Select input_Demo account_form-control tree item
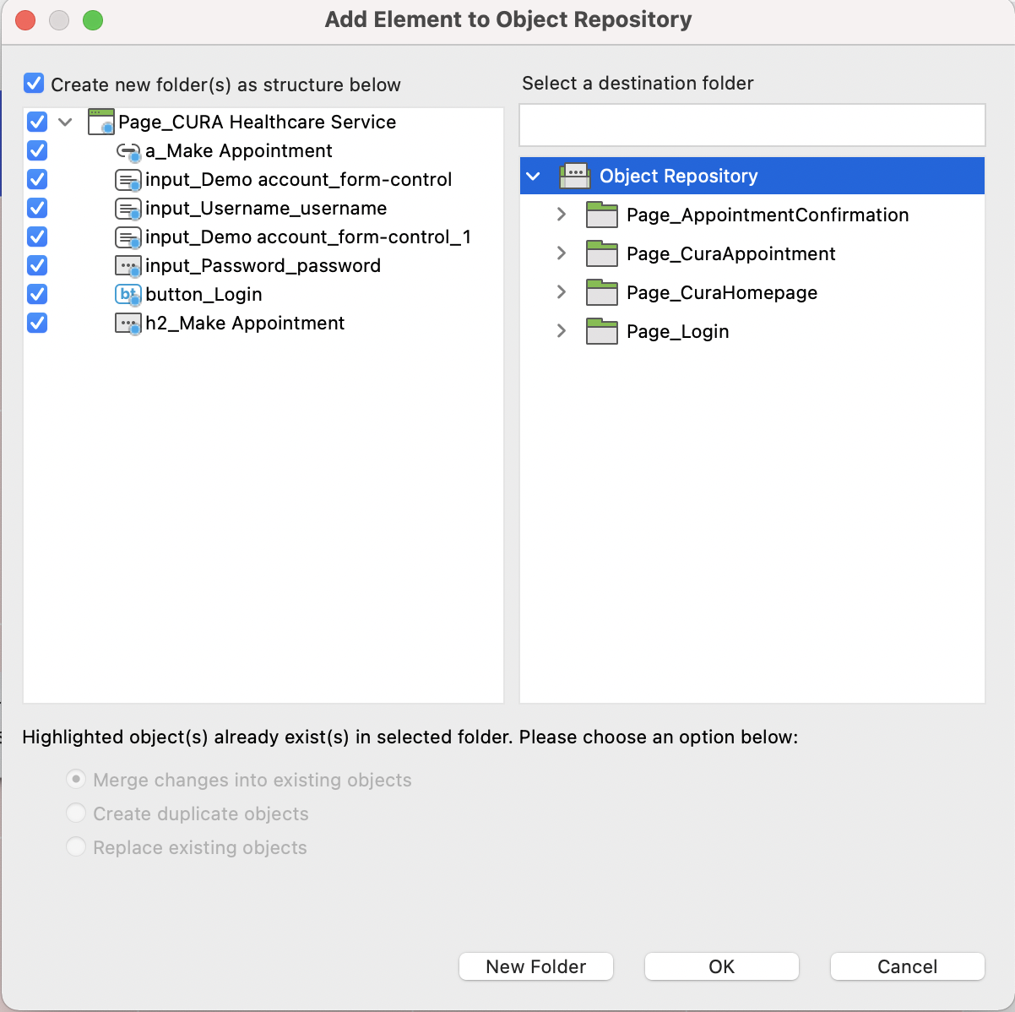 click(298, 179)
